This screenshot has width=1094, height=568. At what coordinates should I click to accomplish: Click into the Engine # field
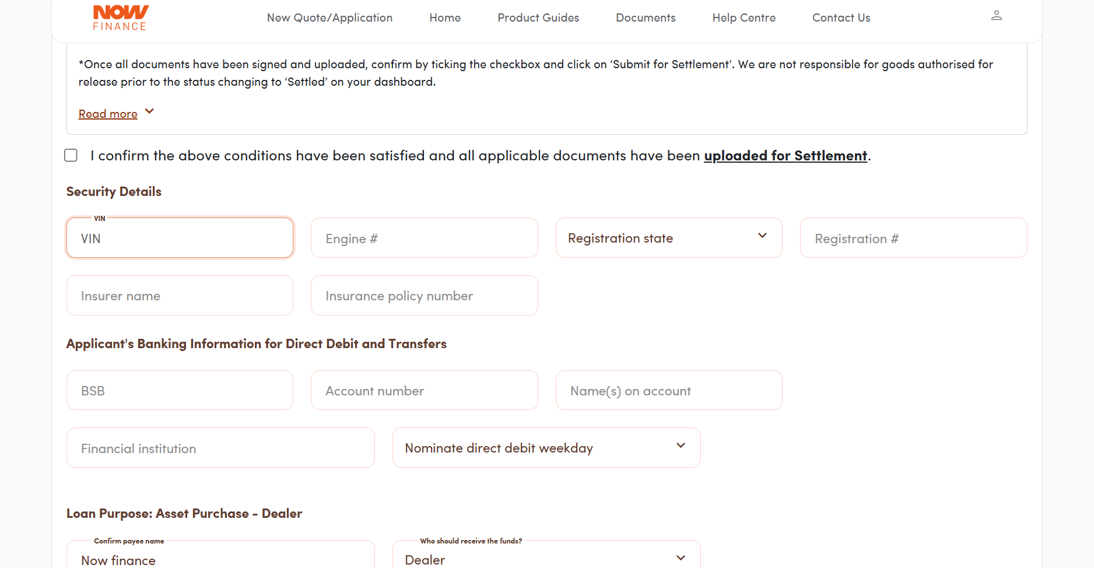(424, 238)
